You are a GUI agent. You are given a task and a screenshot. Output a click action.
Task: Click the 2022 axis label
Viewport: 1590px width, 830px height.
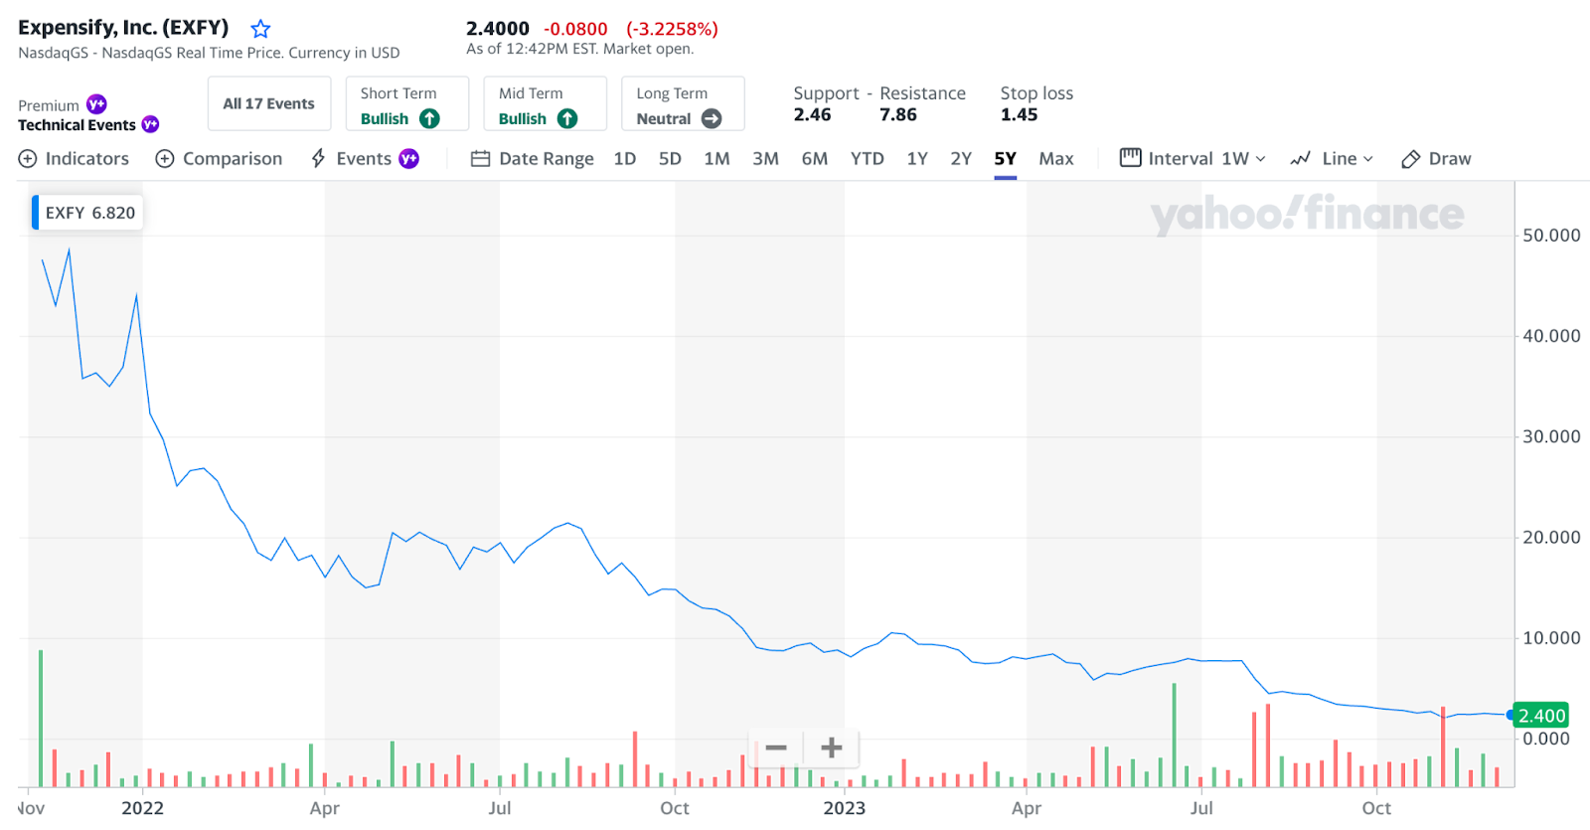pyautogui.click(x=142, y=808)
